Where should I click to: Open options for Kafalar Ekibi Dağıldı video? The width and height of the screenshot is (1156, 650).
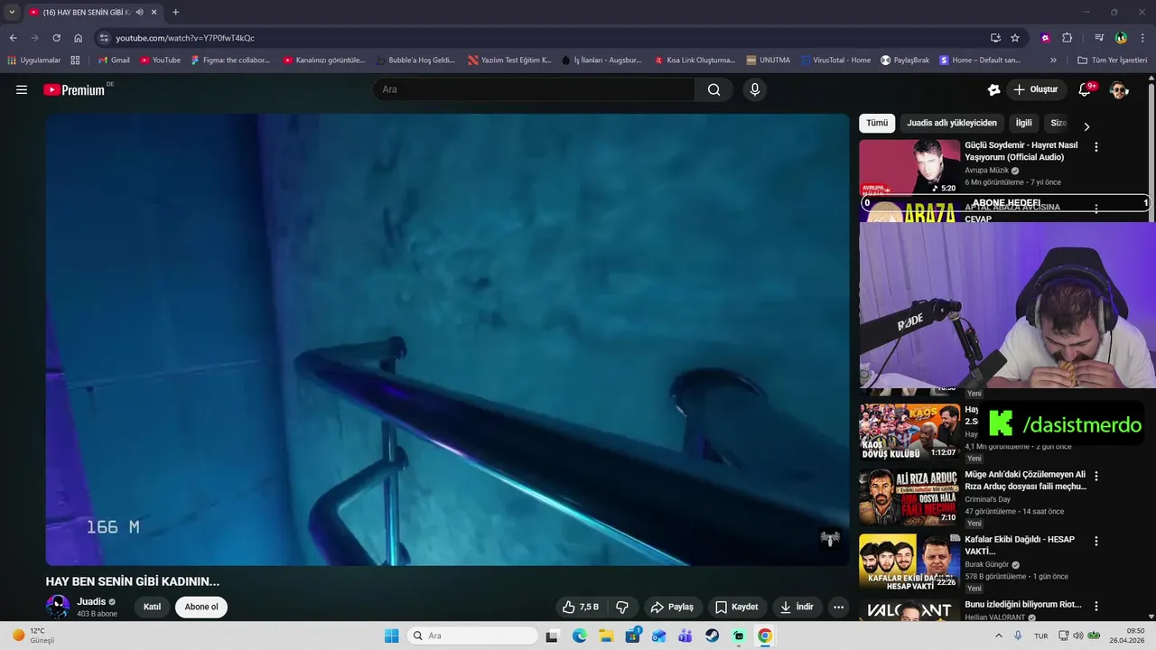[1096, 541]
